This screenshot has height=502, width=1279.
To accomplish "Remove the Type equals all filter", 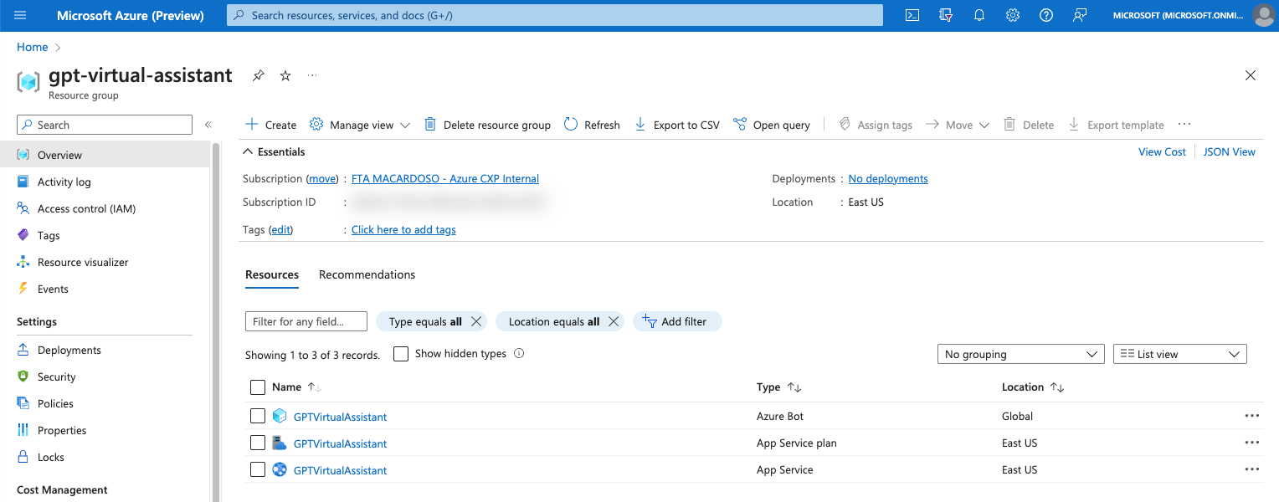I will (x=476, y=321).
